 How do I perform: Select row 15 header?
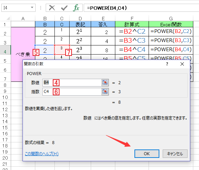click(x=5, y=128)
